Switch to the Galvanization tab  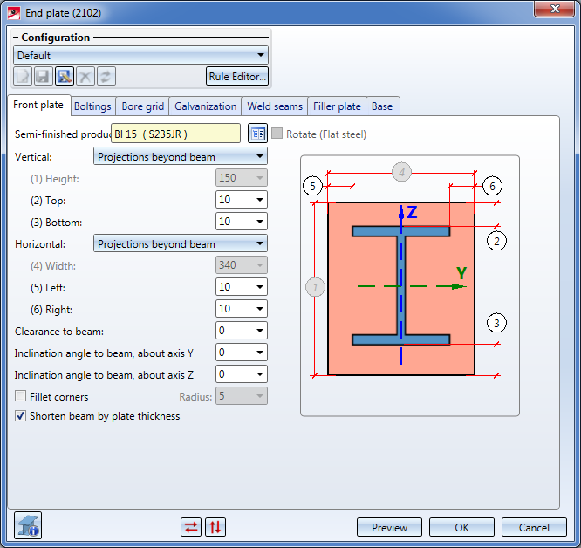pyautogui.click(x=206, y=106)
